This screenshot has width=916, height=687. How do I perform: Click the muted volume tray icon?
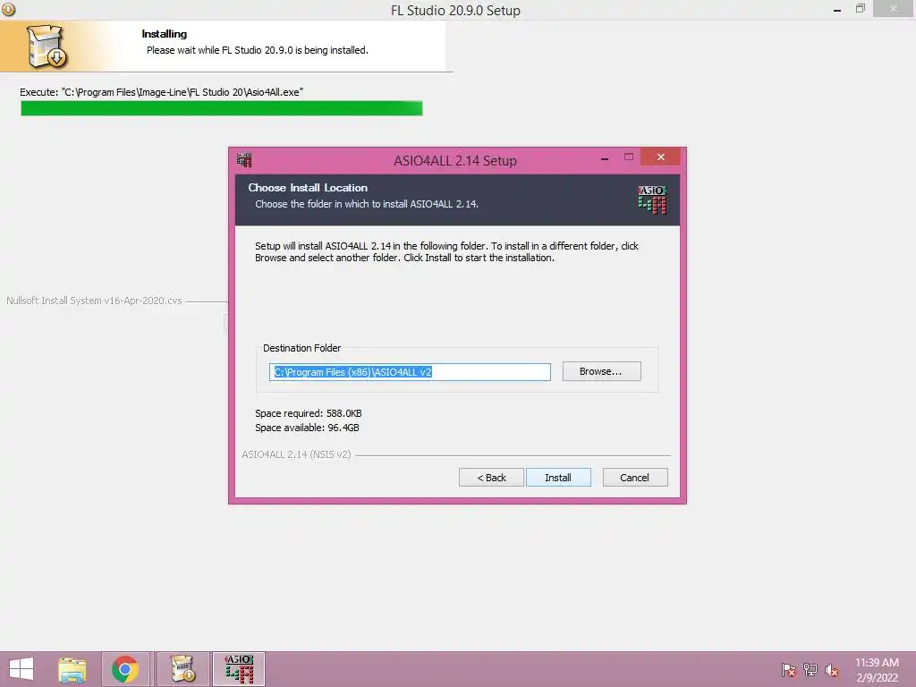[x=831, y=670]
